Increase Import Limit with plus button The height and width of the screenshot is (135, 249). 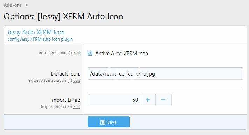click(x=148, y=100)
